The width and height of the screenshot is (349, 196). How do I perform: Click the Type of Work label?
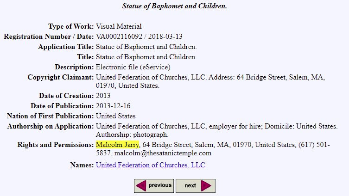(x=71, y=26)
